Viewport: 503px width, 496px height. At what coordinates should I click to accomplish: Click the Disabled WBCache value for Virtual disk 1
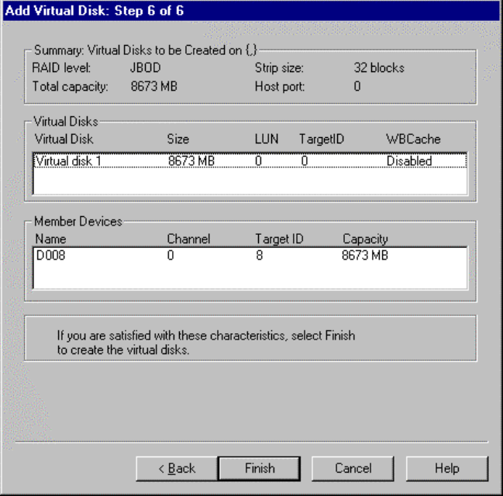coord(409,161)
